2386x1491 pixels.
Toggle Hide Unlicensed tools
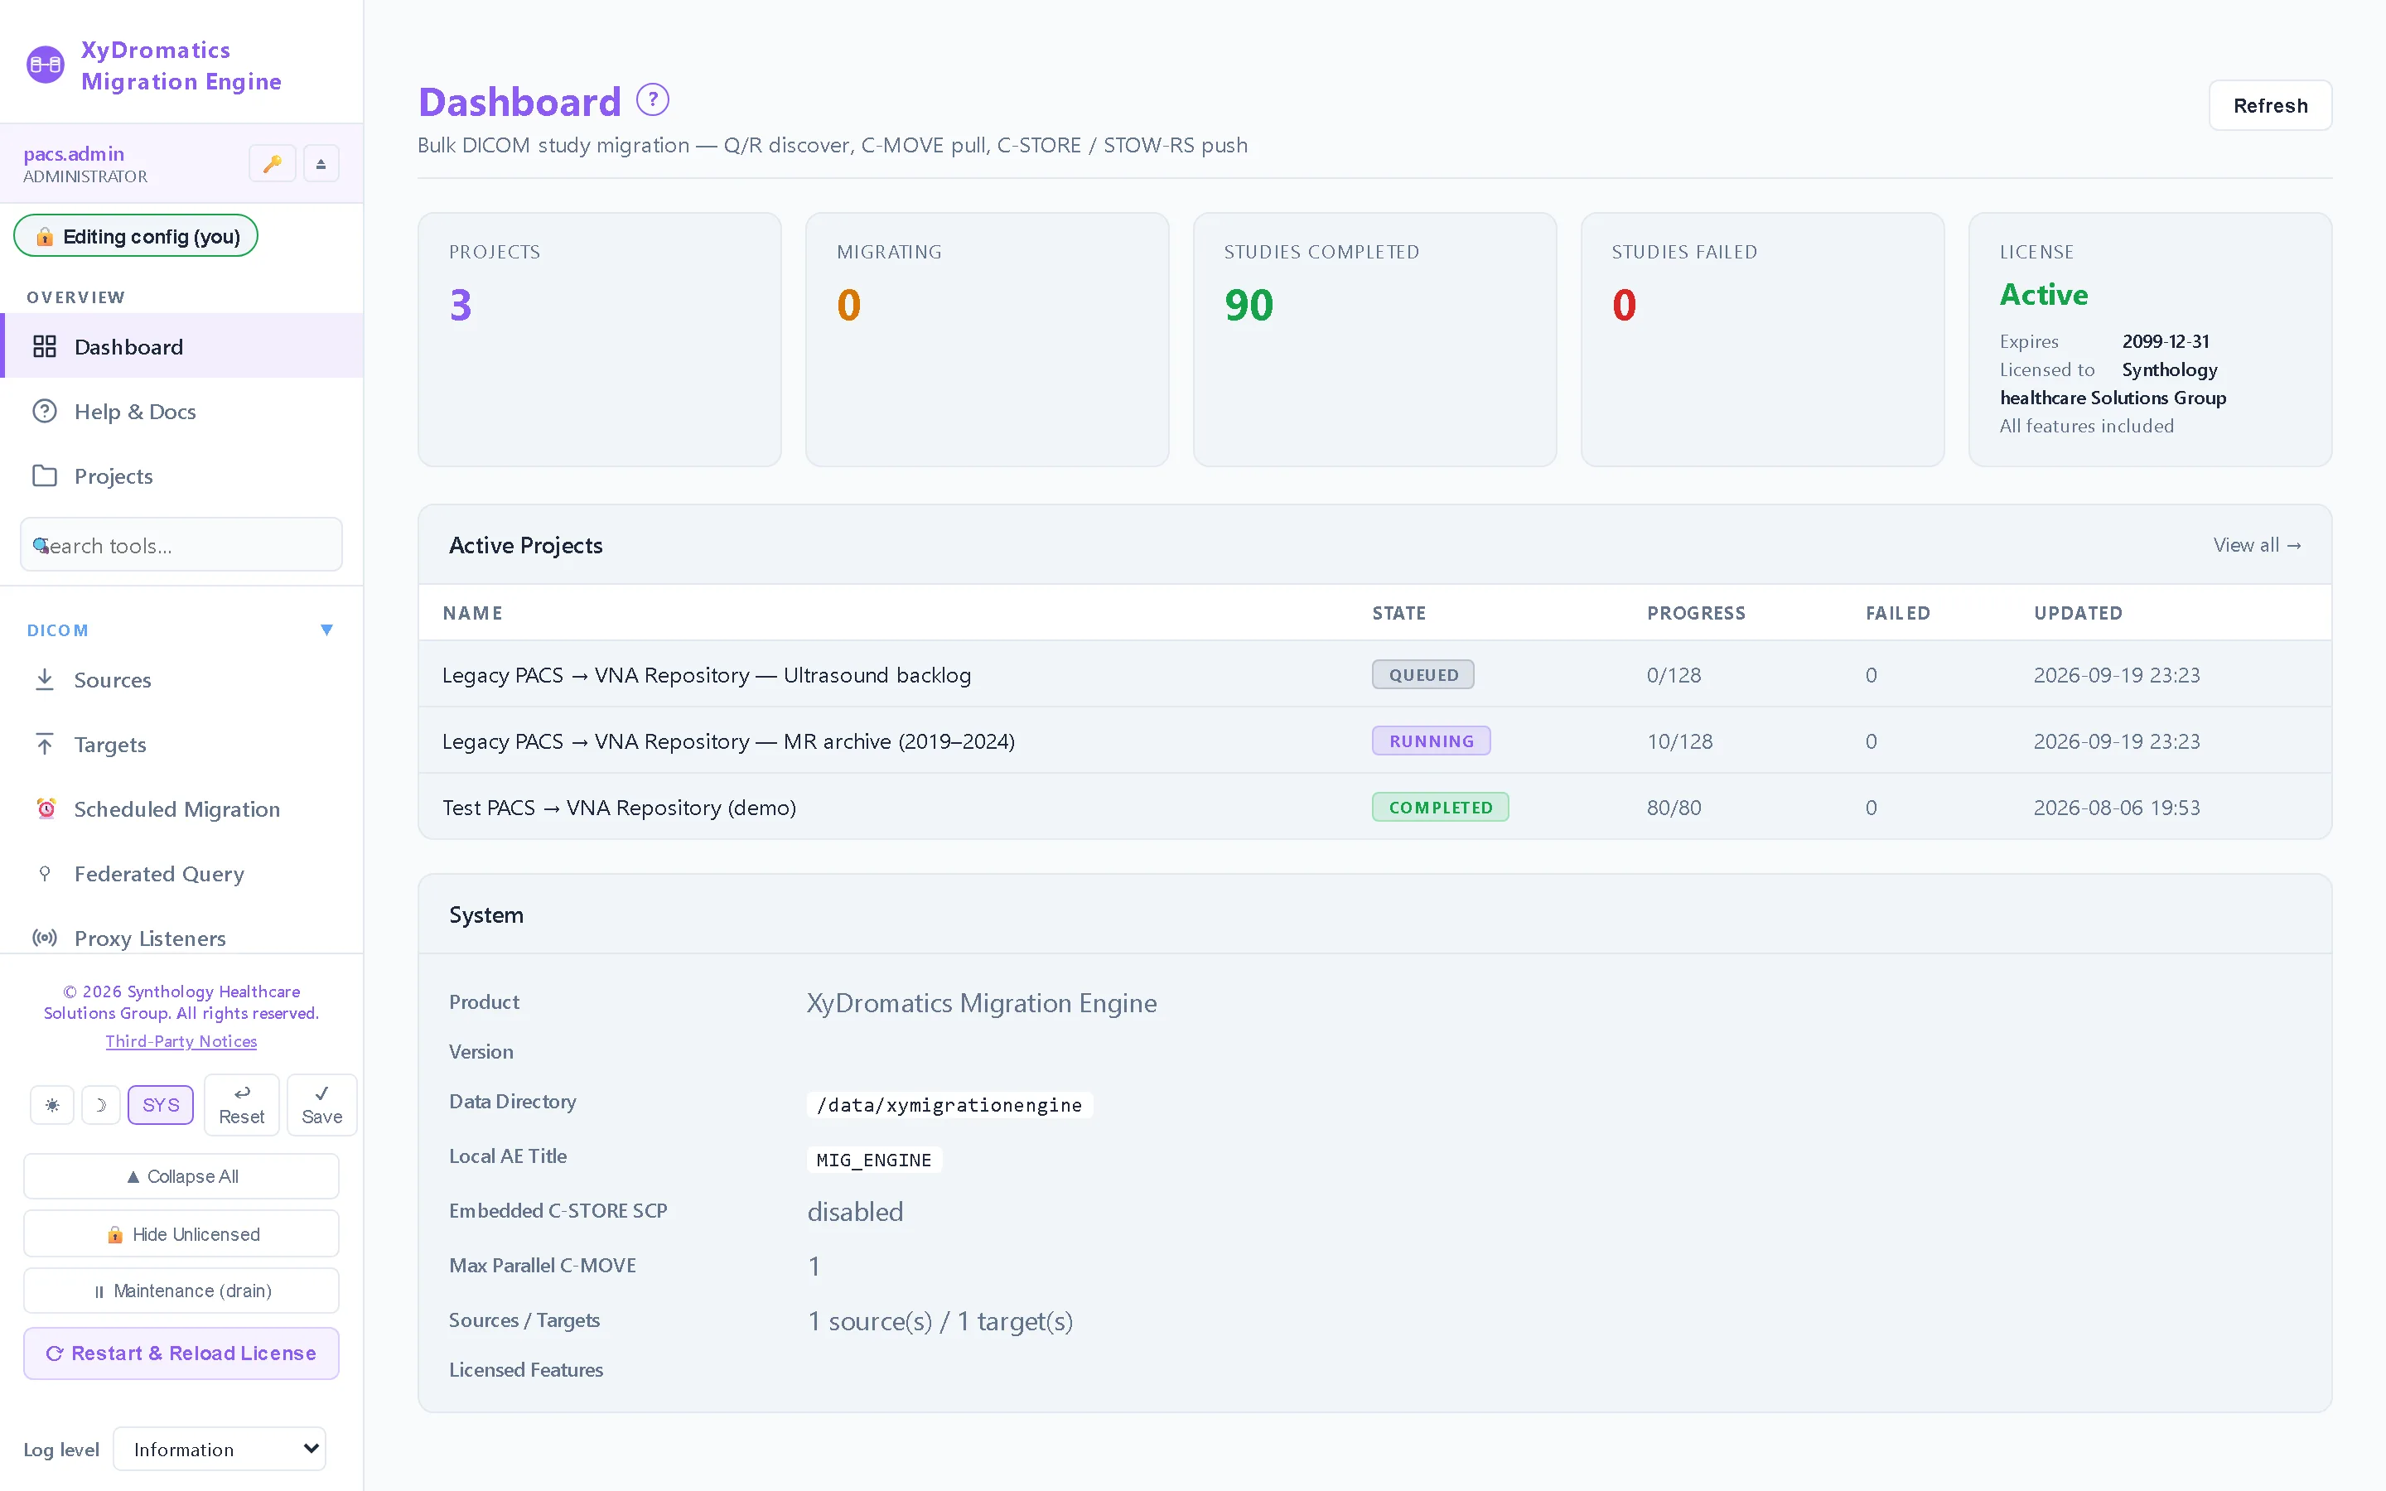(x=181, y=1233)
